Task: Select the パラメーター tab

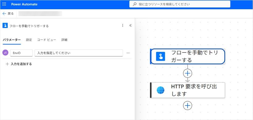Action: pos(12,40)
